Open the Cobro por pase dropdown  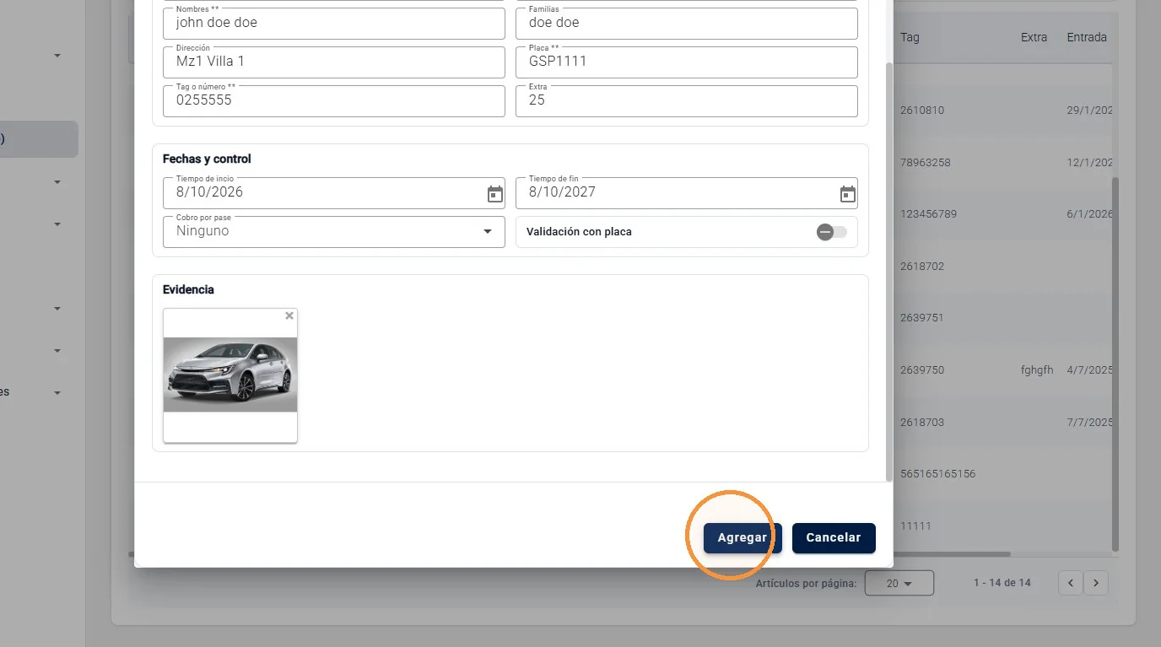coord(334,232)
